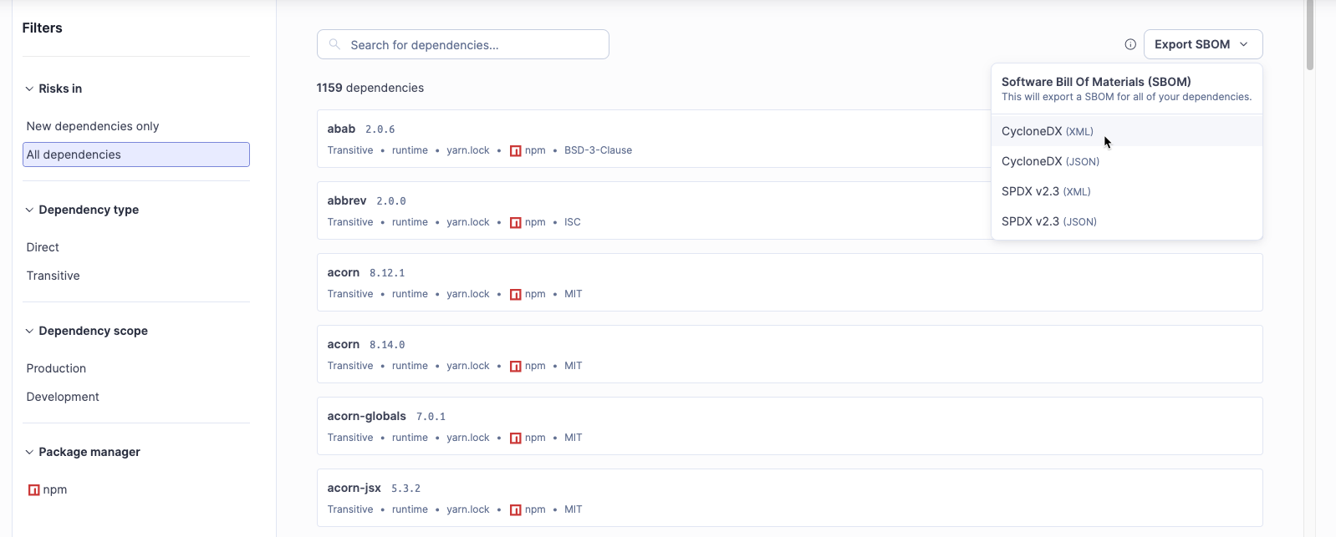The height and width of the screenshot is (537, 1336).
Task: Click yarn.lock in abab row
Action: [468, 150]
